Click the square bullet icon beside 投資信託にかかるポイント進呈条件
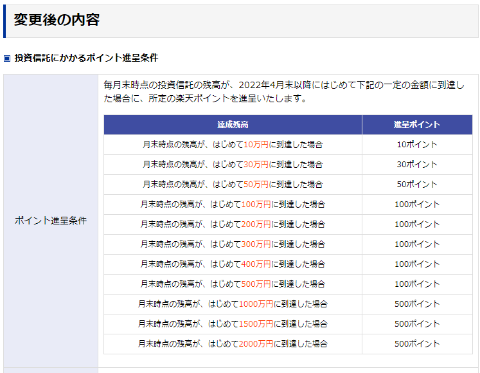 pyautogui.click(x=7, y=58)
